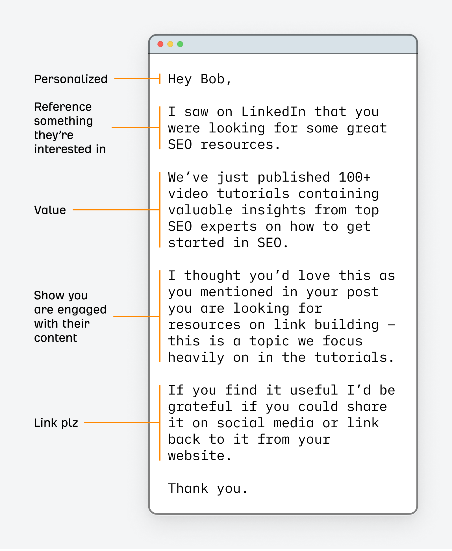Click the "Link plz" annotation label
The width and height of the screenshot is (452, 551).
(56, 423)
